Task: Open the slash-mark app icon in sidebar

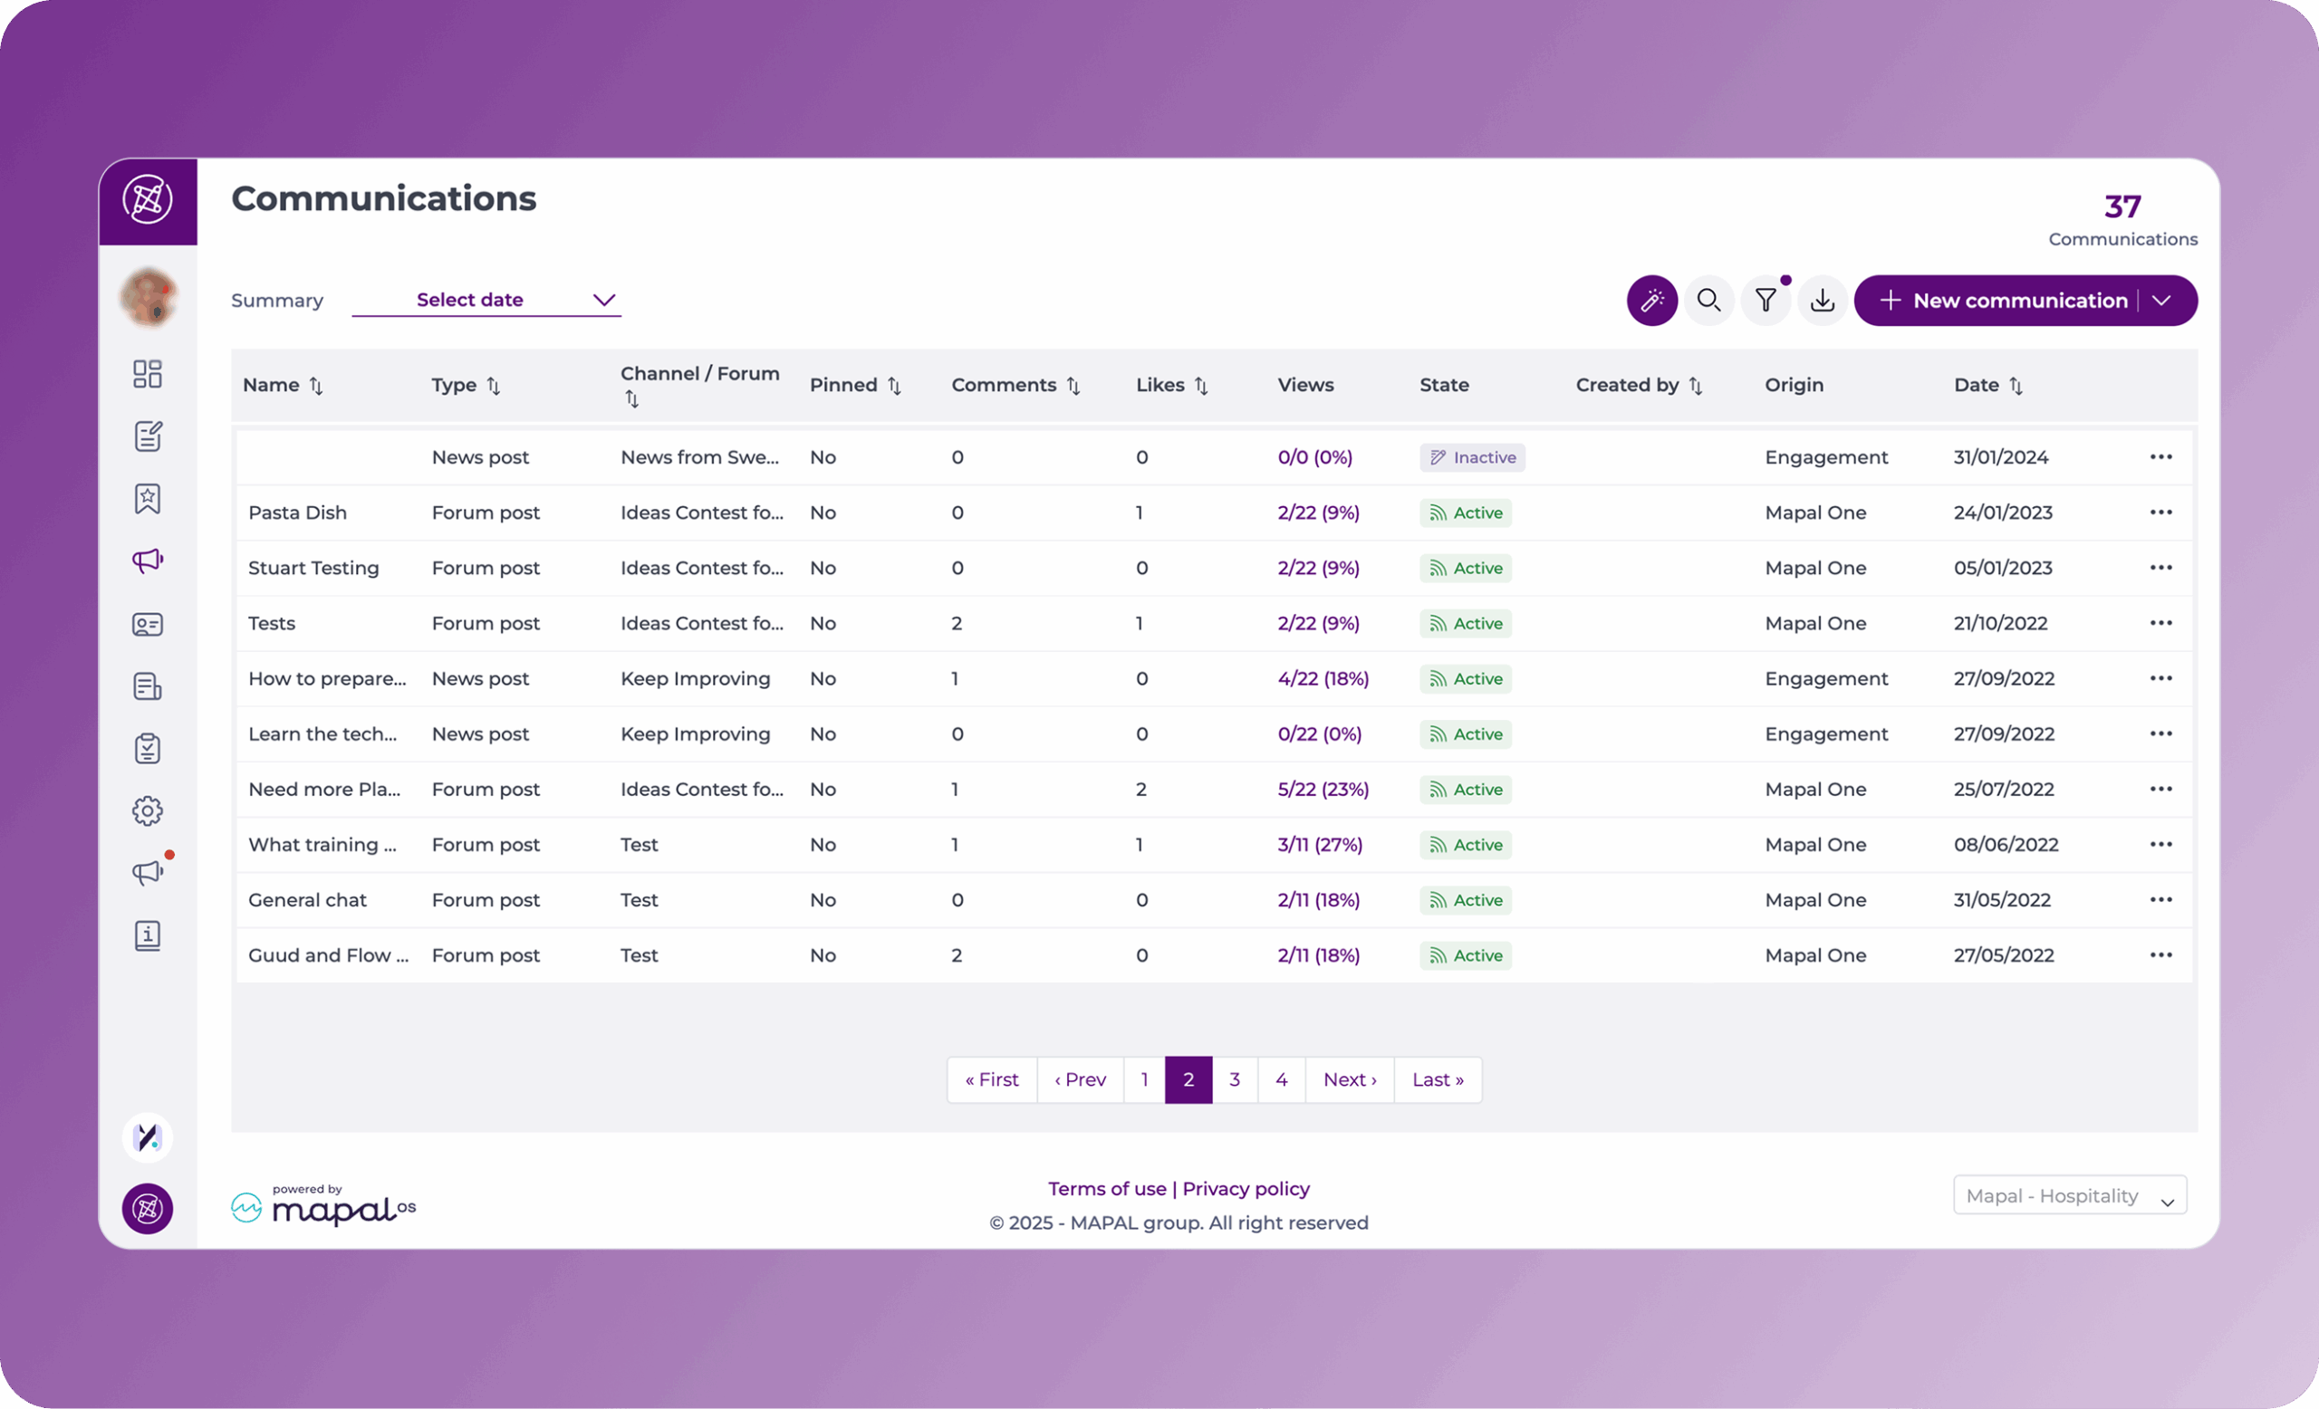Action: (148, 1137)
